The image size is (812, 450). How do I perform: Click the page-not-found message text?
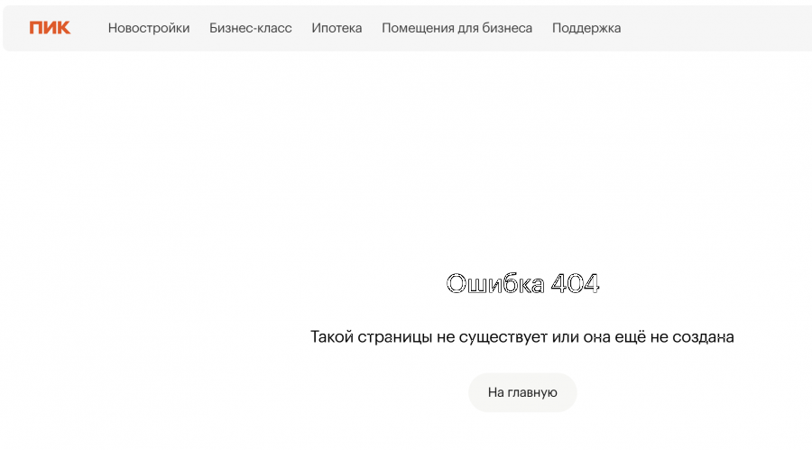522,337
